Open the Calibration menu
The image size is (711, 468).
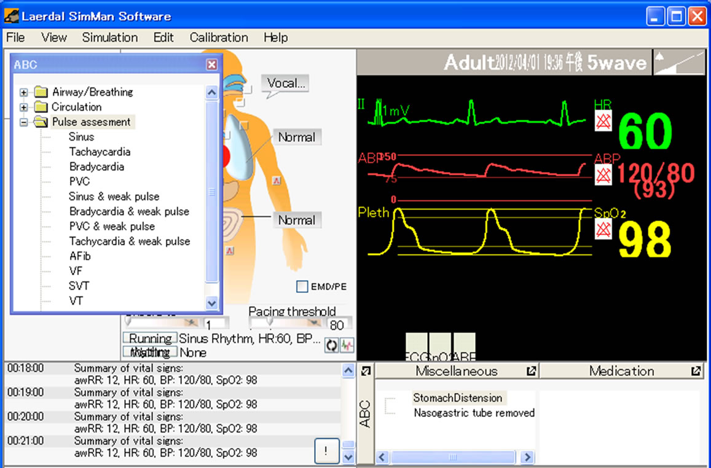click(219, 37)
